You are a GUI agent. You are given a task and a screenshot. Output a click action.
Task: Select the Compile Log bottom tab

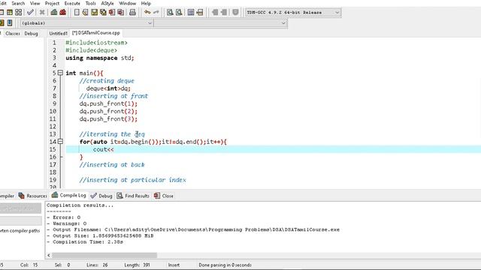coord(69,195)
